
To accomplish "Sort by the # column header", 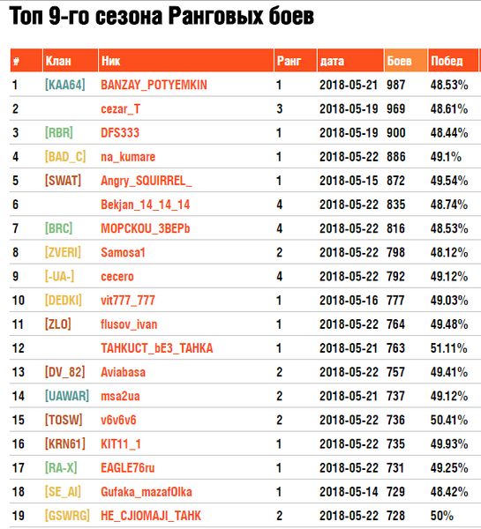I will click(x=26, y=60).
